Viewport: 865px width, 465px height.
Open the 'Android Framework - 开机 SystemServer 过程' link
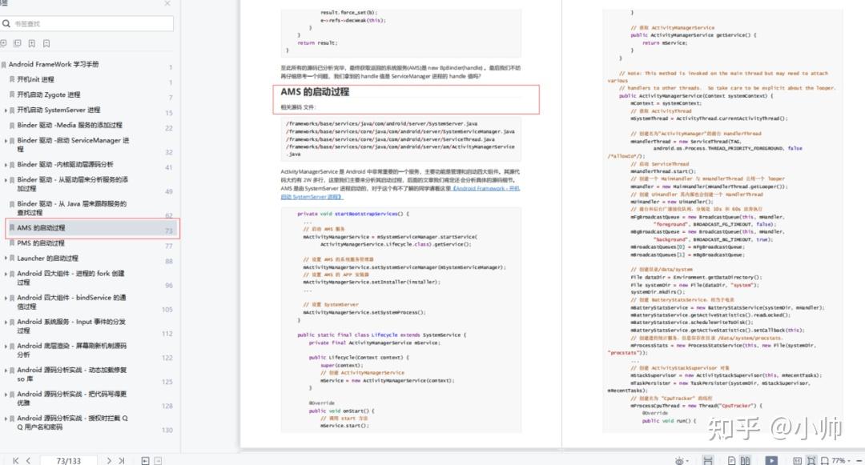click(489, 187)
